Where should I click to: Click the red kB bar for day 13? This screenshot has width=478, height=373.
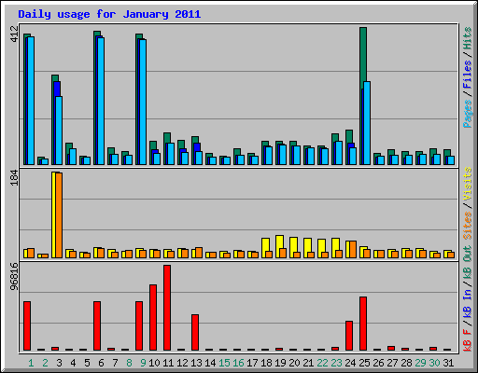195,332
